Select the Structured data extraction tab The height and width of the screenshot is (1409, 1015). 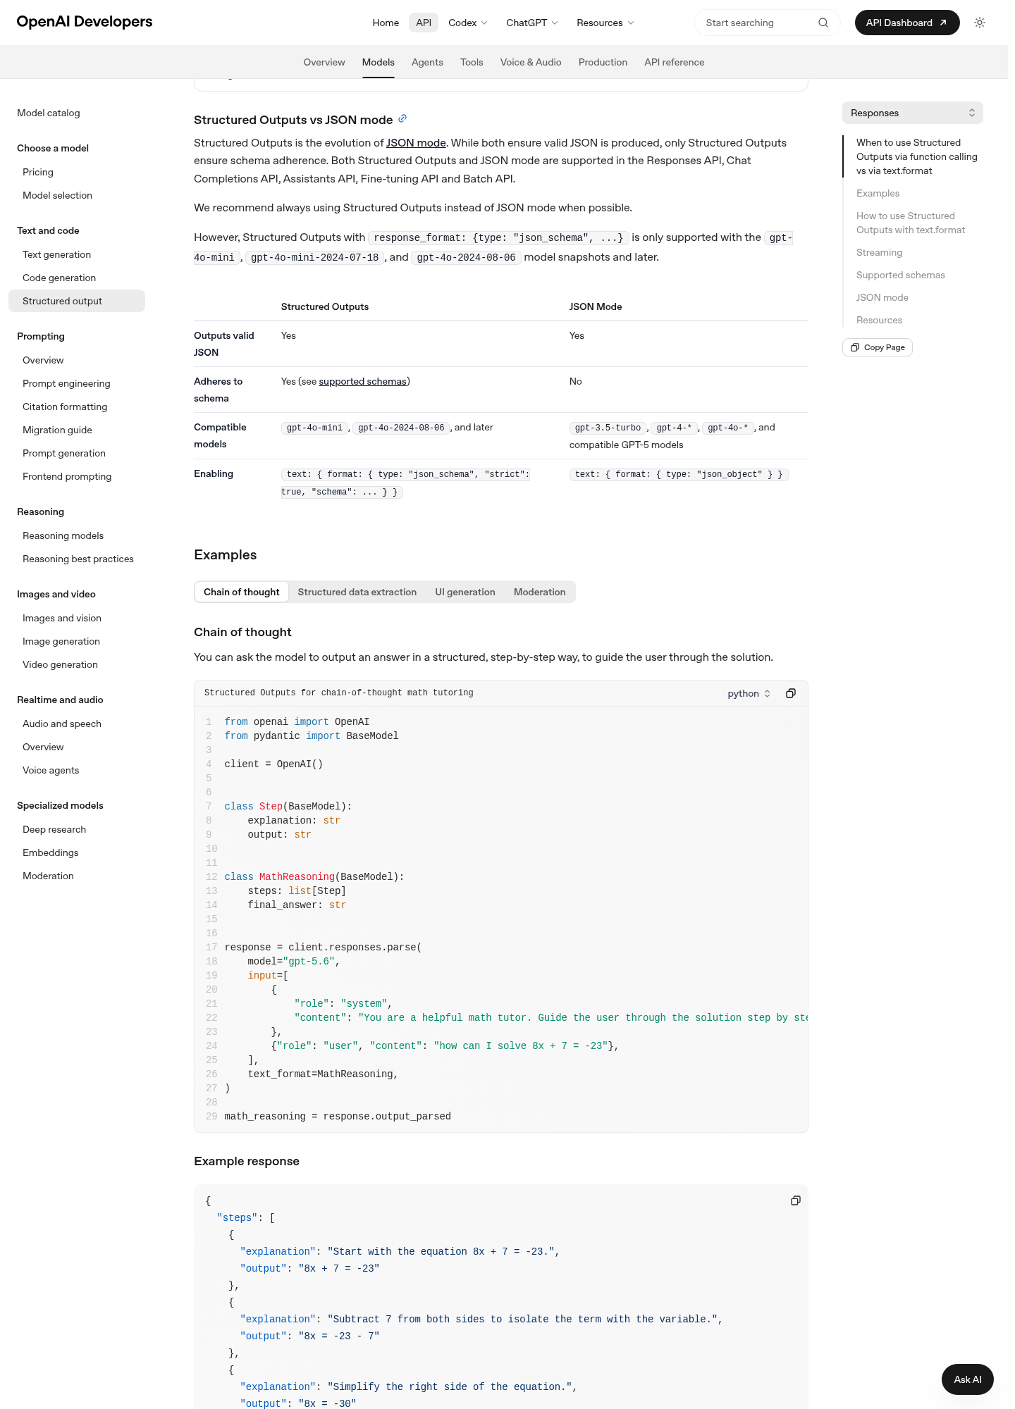357,592
